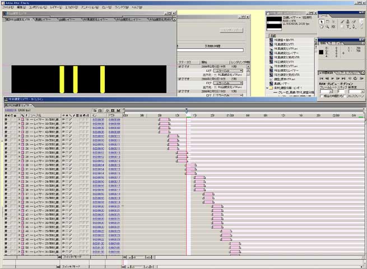Click スイッチ/モード toggle button below layers
This screenshot has width=367, height=269.
[72, 257]
